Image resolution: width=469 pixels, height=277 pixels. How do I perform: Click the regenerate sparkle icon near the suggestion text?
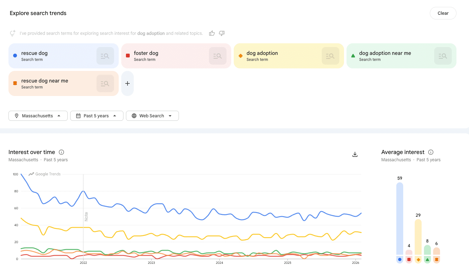click(13, 33)
